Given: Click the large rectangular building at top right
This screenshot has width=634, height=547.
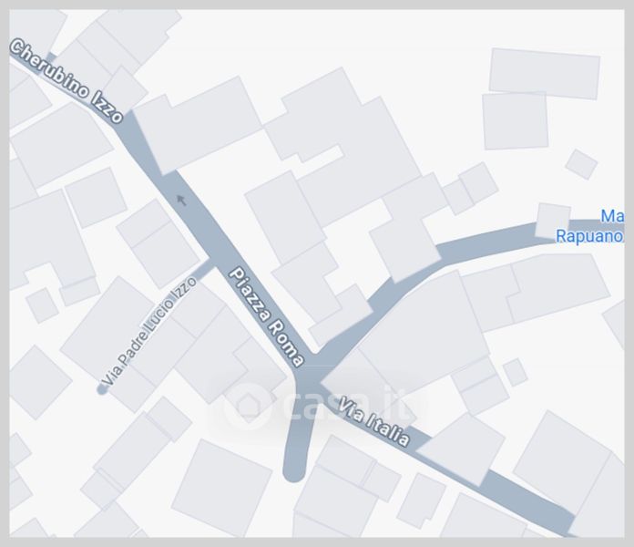Looking at the screenshot, I should coord(544,74).
